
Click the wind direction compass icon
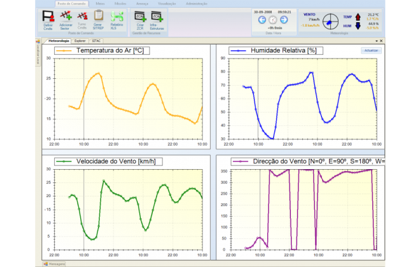(x=330, y=22)
